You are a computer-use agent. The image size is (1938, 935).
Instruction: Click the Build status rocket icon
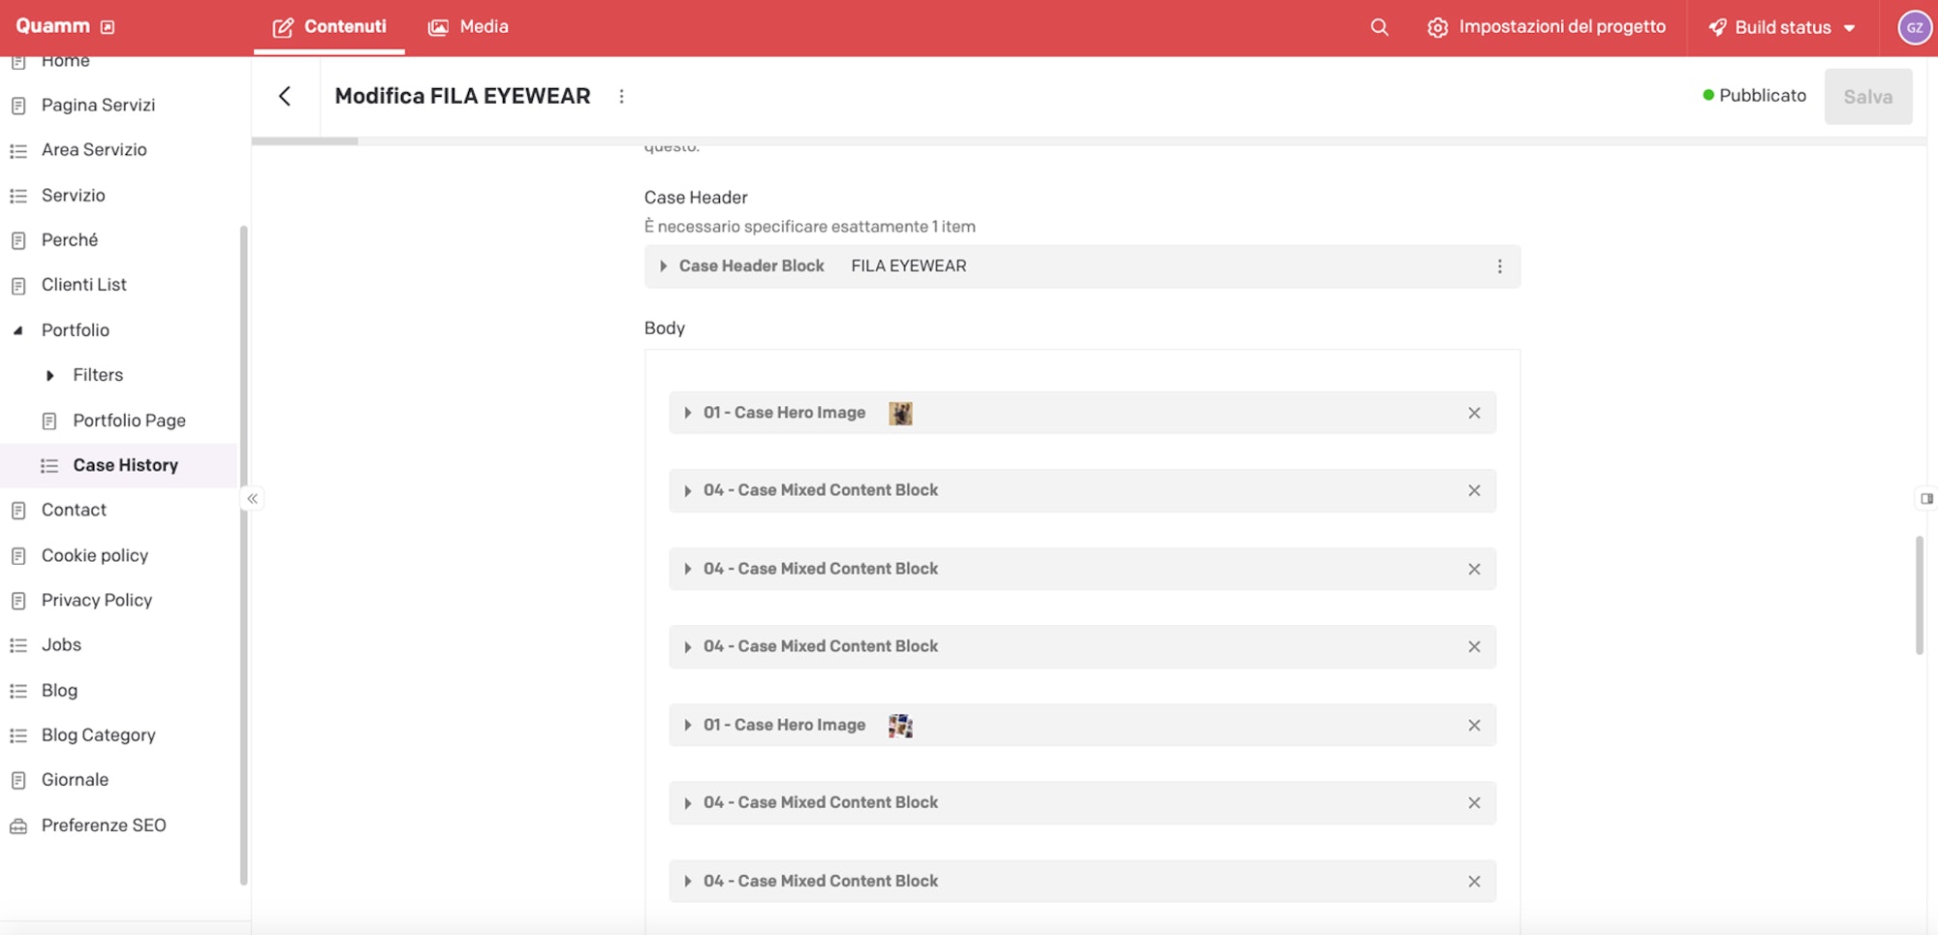1717,27
